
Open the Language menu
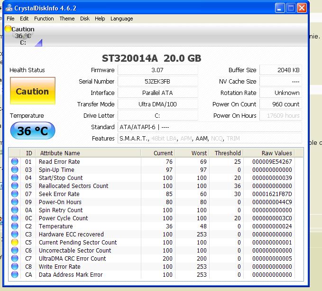(121, 19)
